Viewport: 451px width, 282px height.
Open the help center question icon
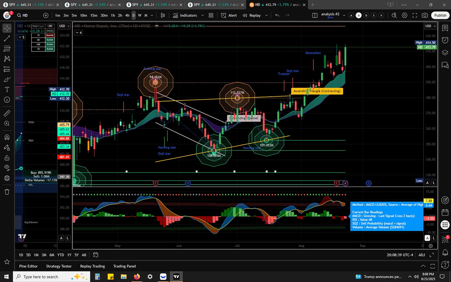[445, 265]
